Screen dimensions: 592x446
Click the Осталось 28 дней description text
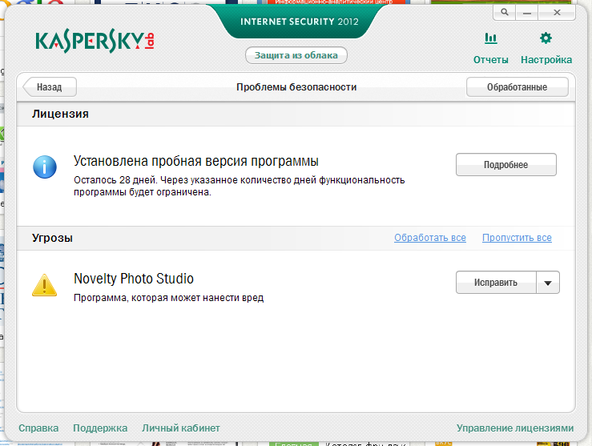[239, 186]
